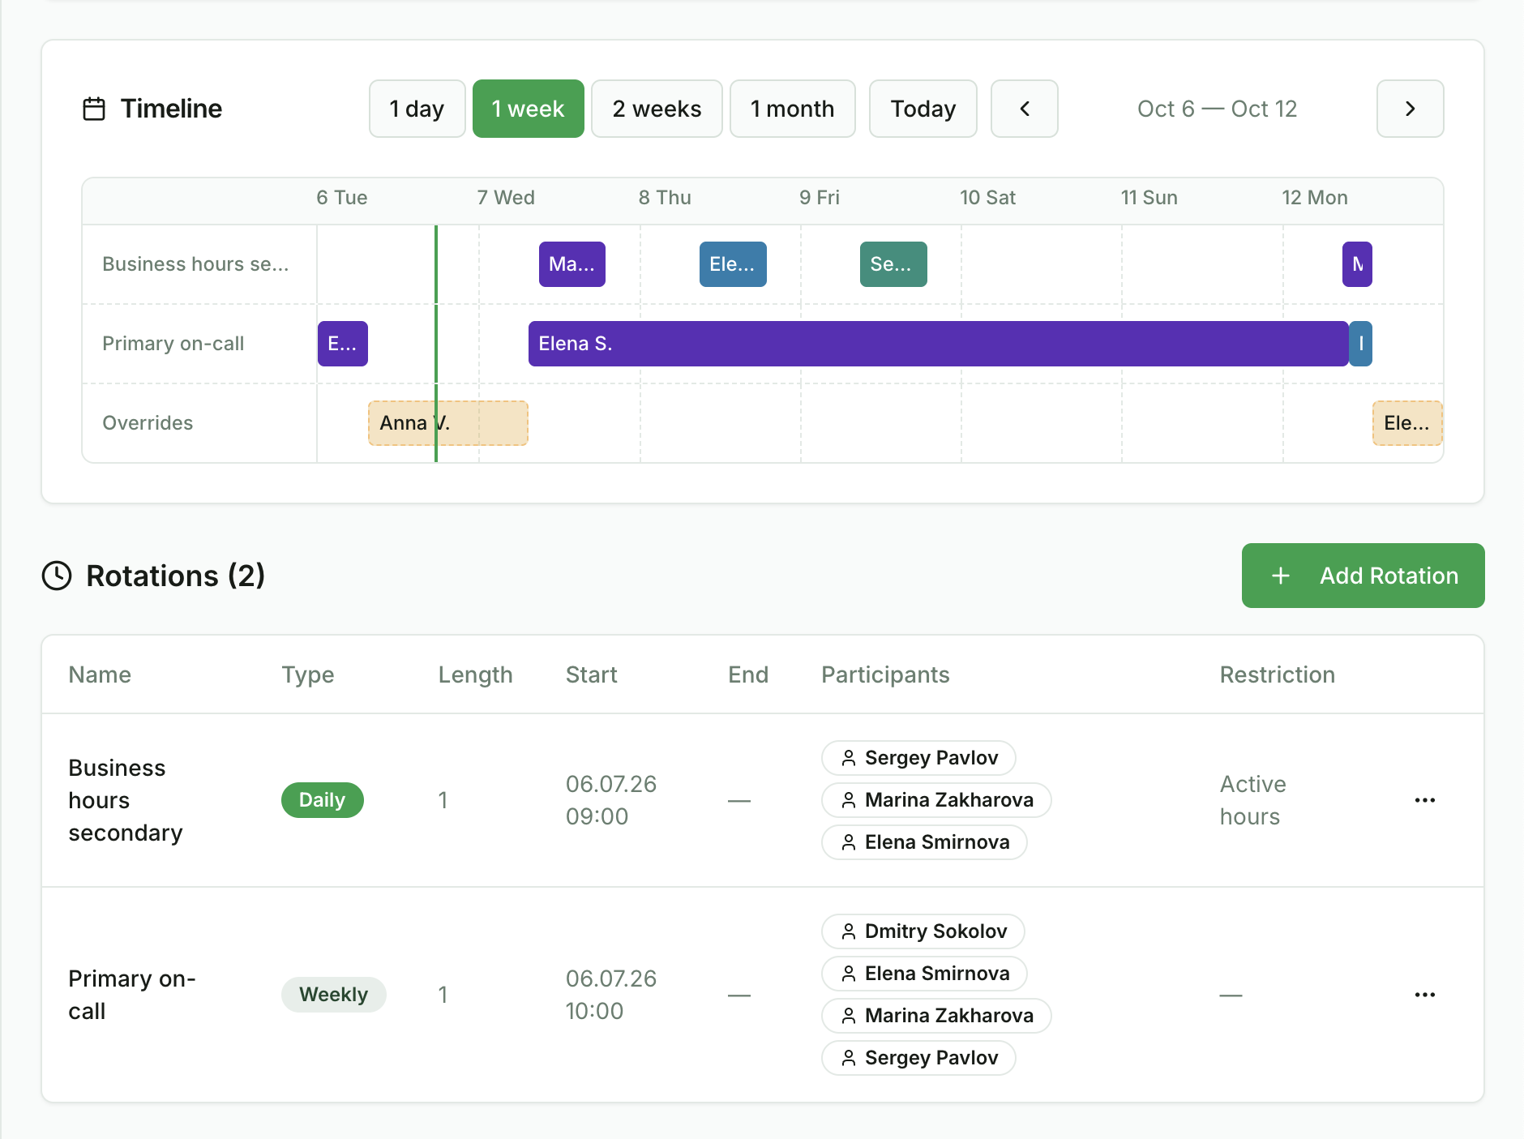Click the 'Business hours secondary' rotation name

126,800
